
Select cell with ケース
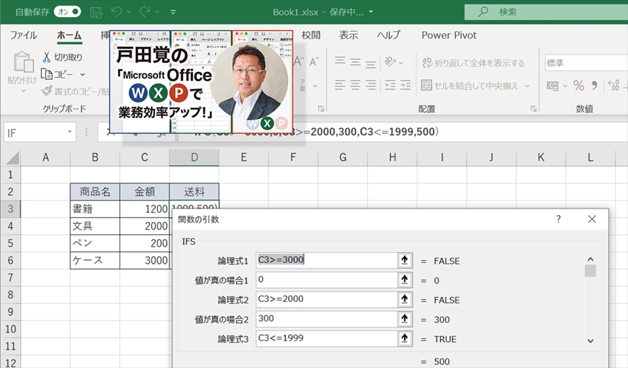[x=95, y=260]
